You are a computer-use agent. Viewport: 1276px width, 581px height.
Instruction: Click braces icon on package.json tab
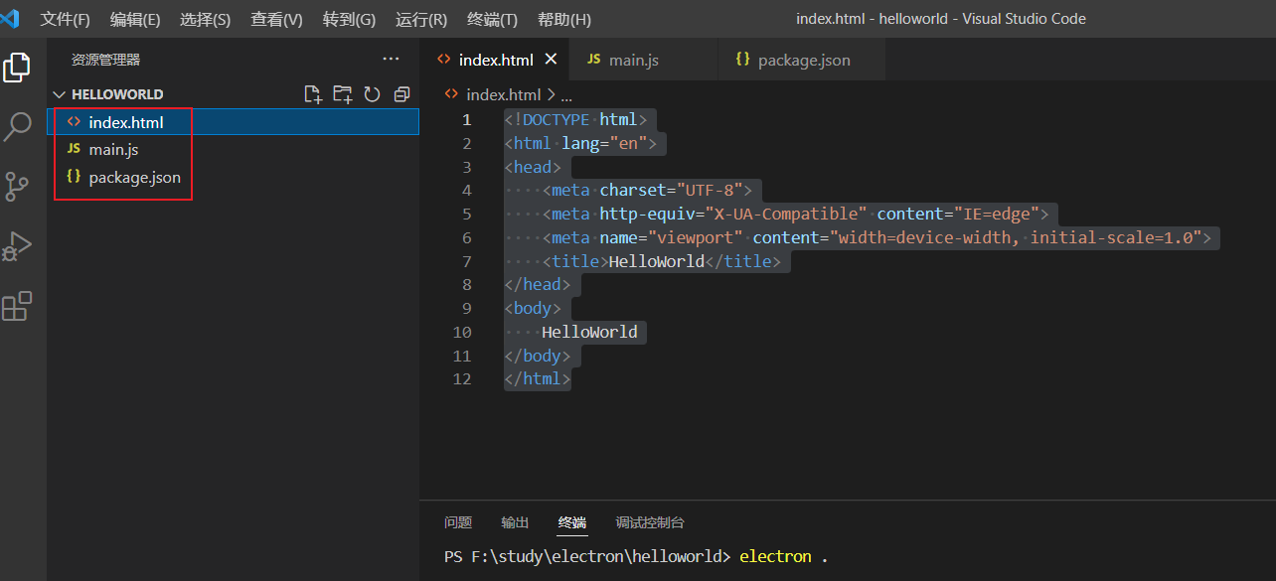tap(742, 60)
